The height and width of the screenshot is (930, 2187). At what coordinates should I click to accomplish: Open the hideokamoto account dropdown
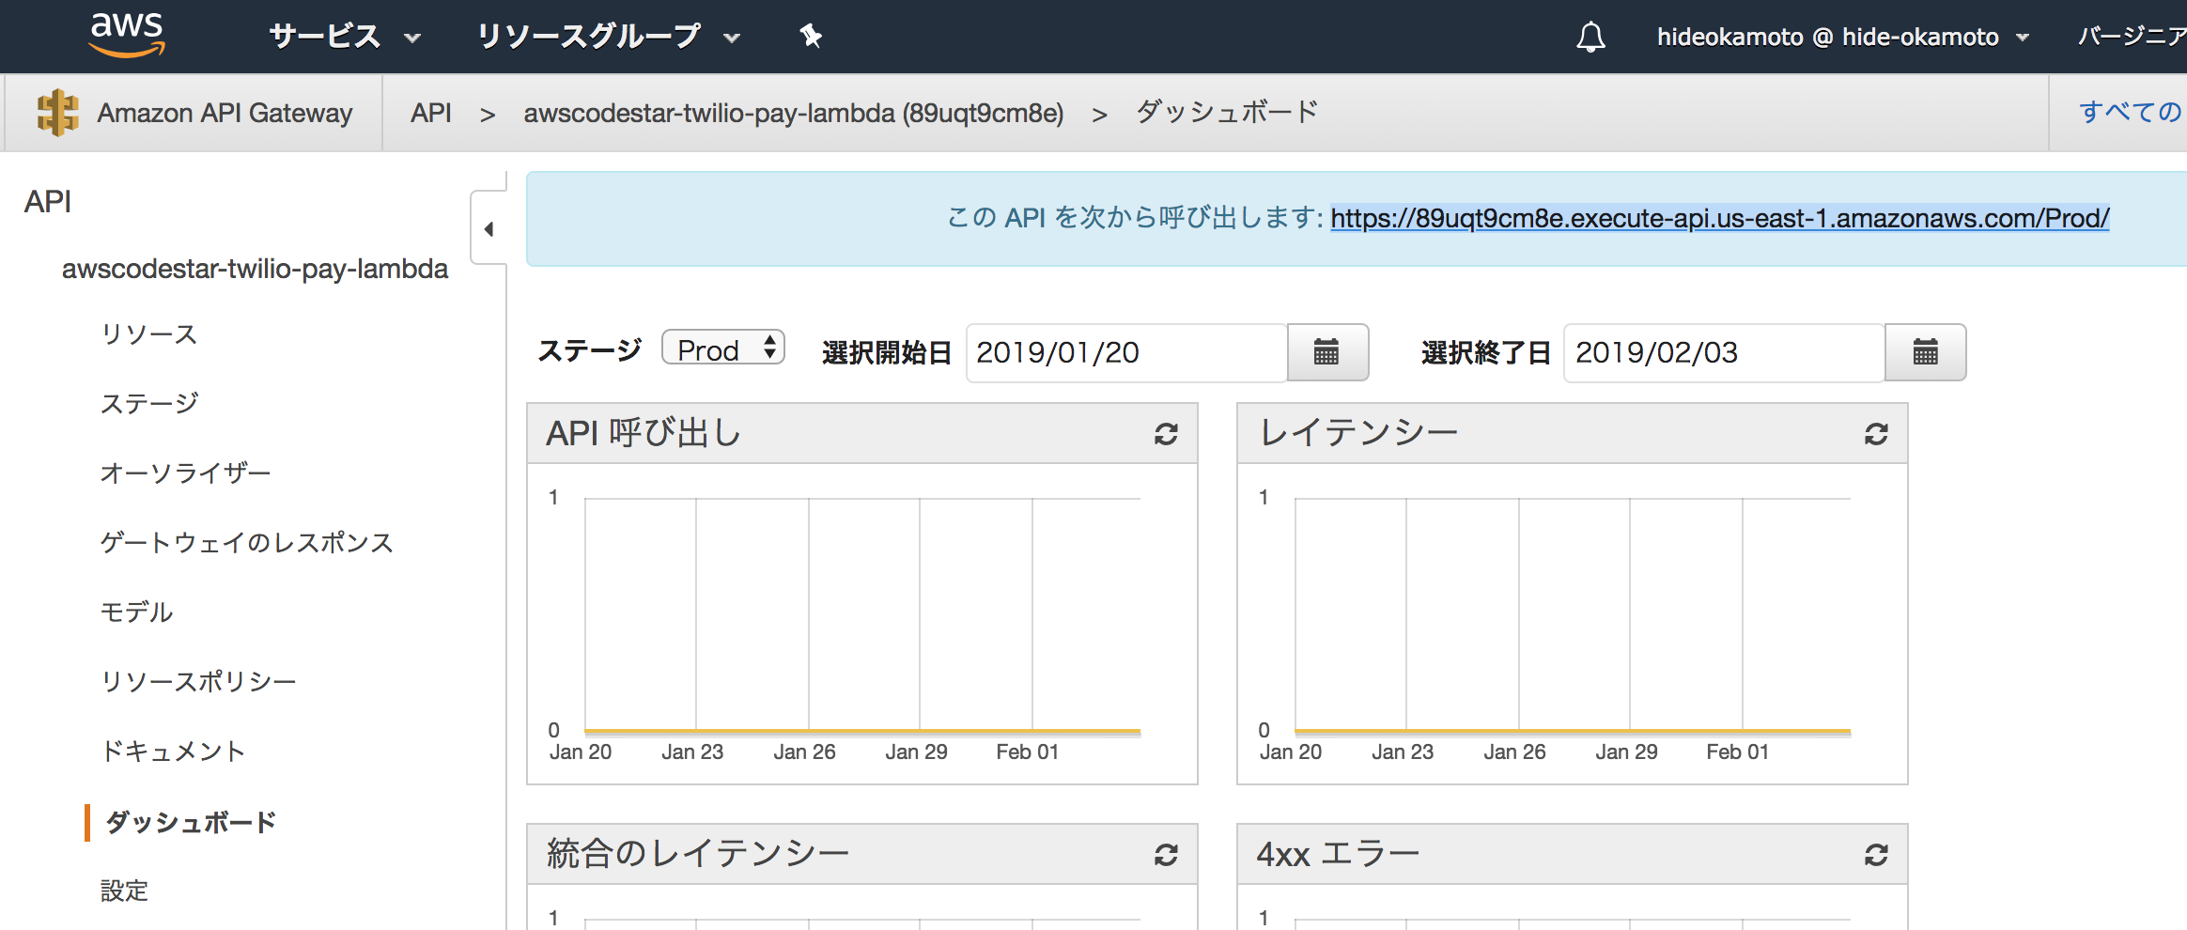click(1843, 37)
